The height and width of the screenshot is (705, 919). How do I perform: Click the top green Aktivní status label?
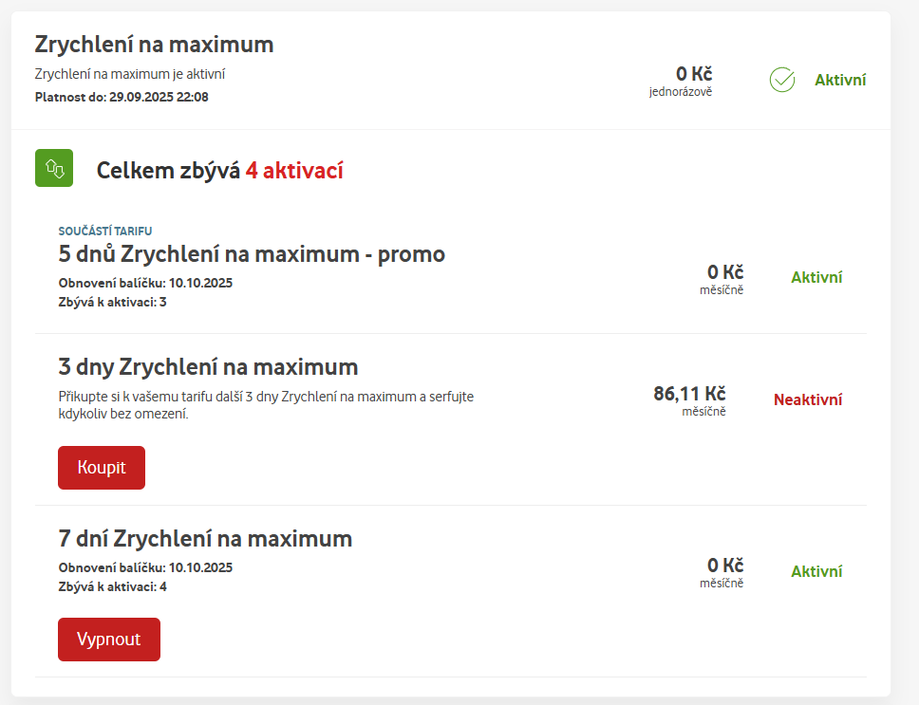[x=840, y=81]
